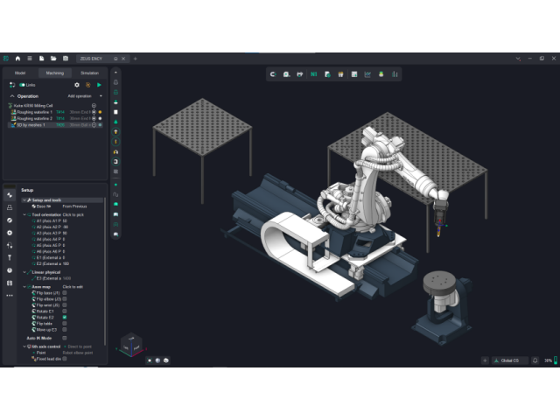Click the view orientation cube
This screenshot has height=420, width=560.
point(129,343)
